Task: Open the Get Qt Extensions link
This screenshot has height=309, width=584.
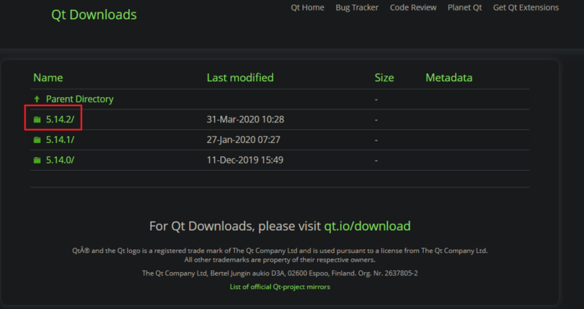Action: [526, 7]
